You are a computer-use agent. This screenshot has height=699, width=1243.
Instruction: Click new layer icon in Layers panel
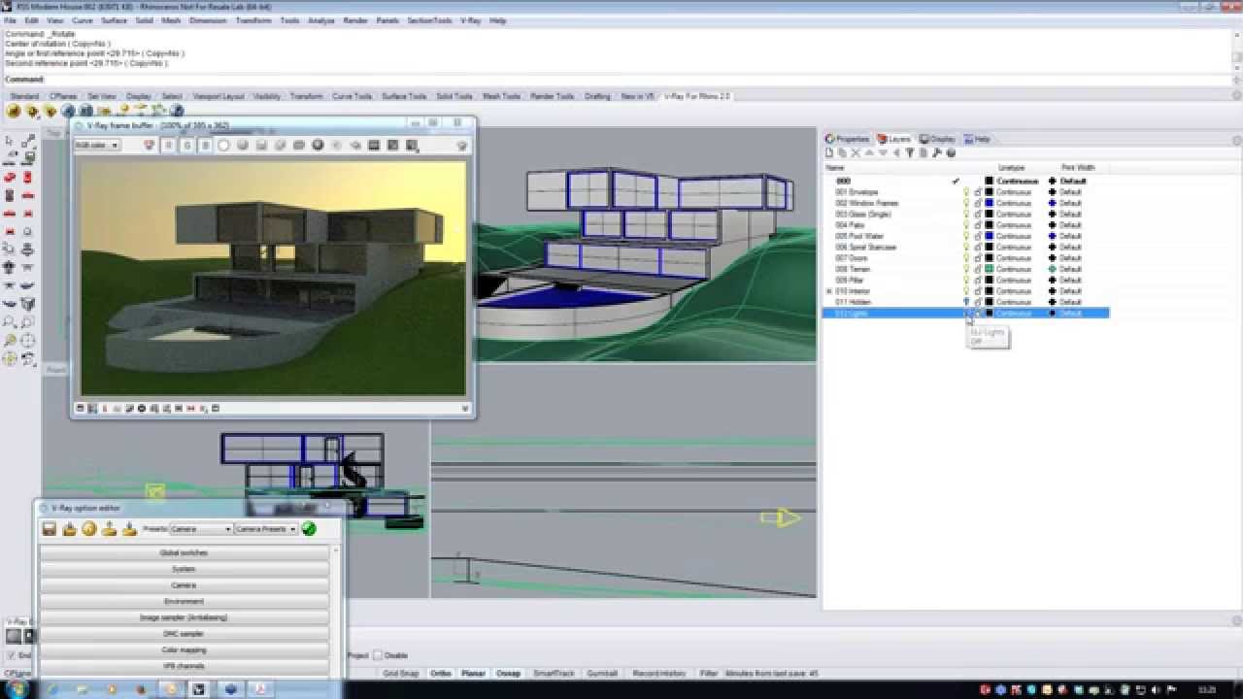[829, 153]
